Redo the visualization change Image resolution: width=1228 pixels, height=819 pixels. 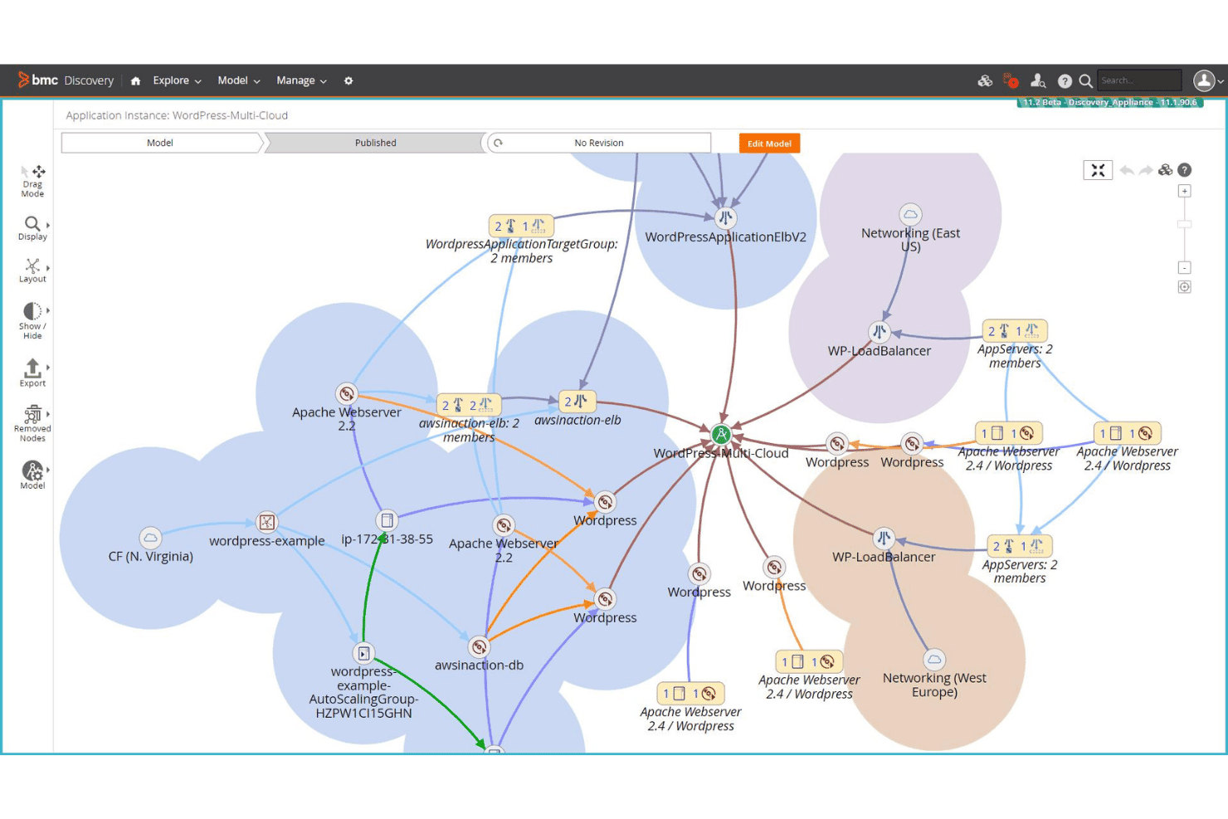[x=1146, y=170]
